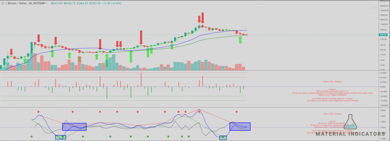Open the faint pane dropdown icon top-right
390x141 pixels.
point(373,8)
